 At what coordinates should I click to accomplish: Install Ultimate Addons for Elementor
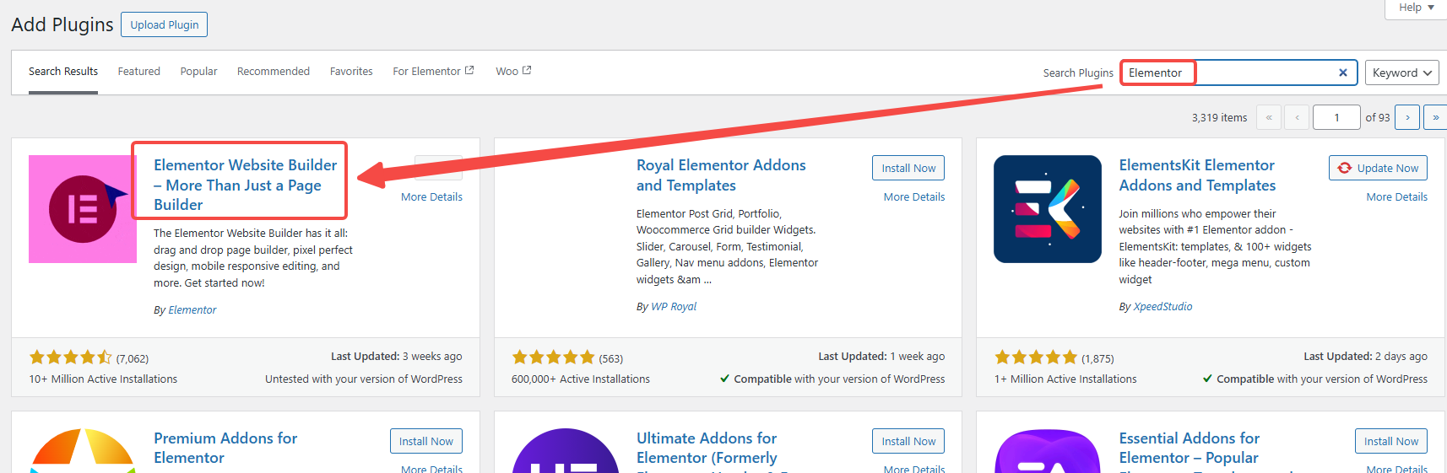[908, 441]
